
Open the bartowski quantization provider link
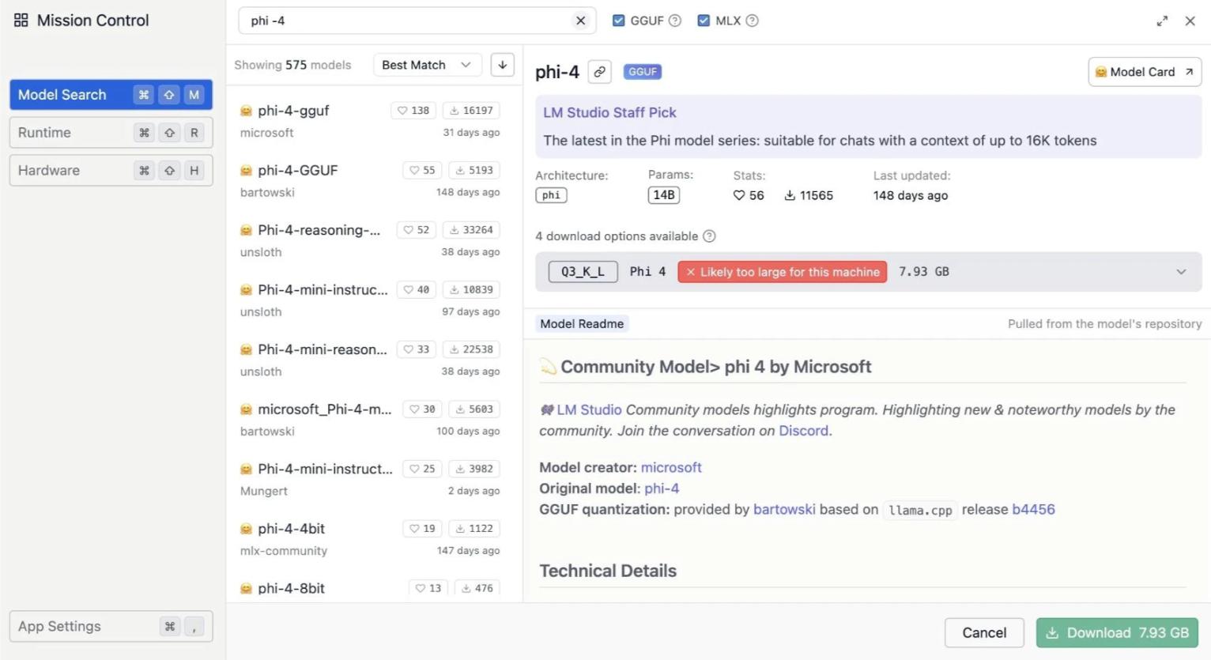point(784,509)
